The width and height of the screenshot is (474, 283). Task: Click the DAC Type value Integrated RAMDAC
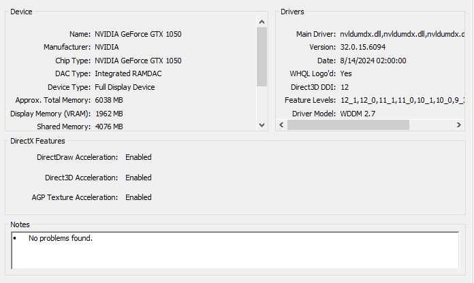coord(128,73)
